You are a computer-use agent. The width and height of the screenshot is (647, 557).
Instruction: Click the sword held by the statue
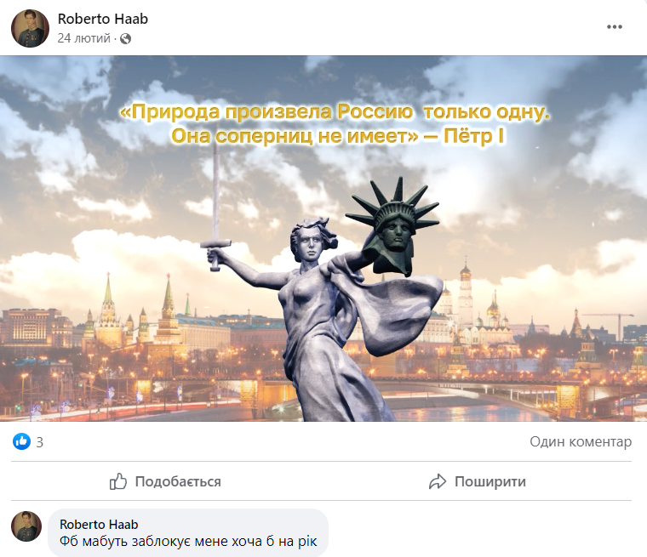pos(215,206)
